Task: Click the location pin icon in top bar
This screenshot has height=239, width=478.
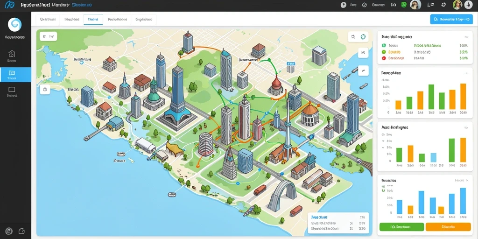Action: point(344,5)
